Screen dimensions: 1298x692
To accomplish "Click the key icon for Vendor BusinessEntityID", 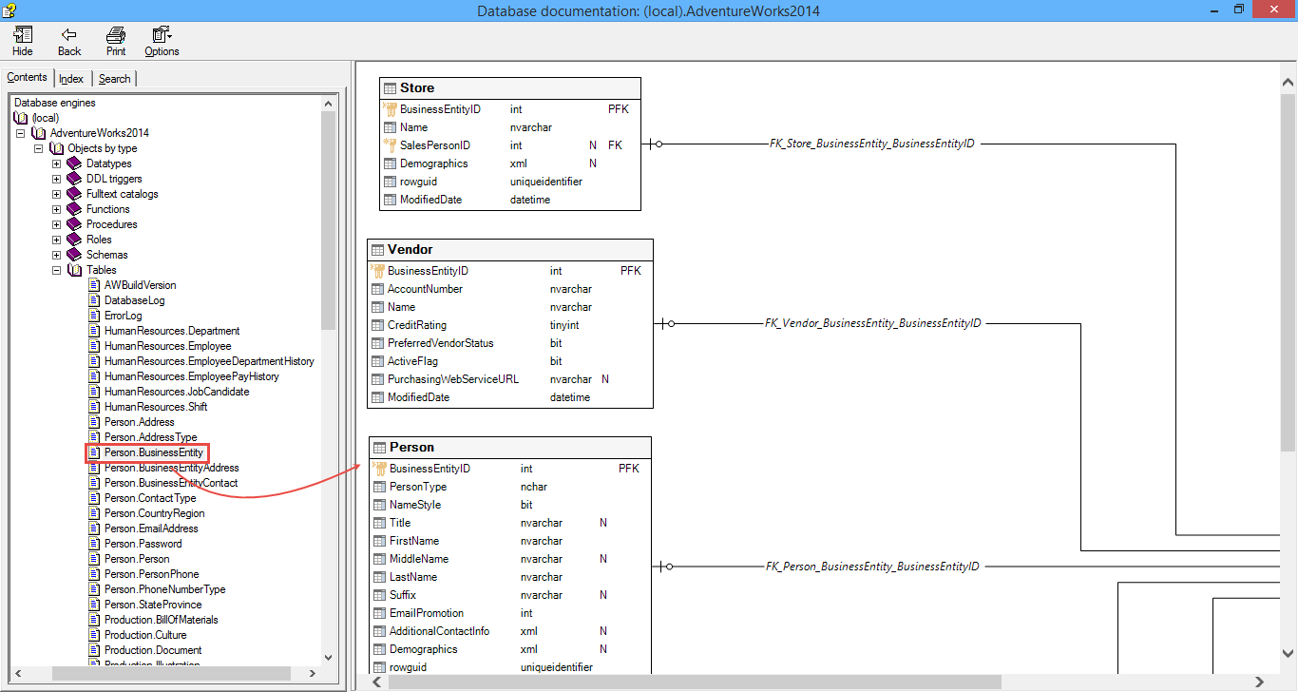I will 377,271.
